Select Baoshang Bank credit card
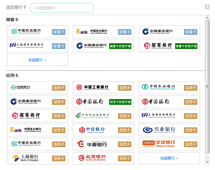The height and width of the screenshot is (170, 215). pos(37,88)
